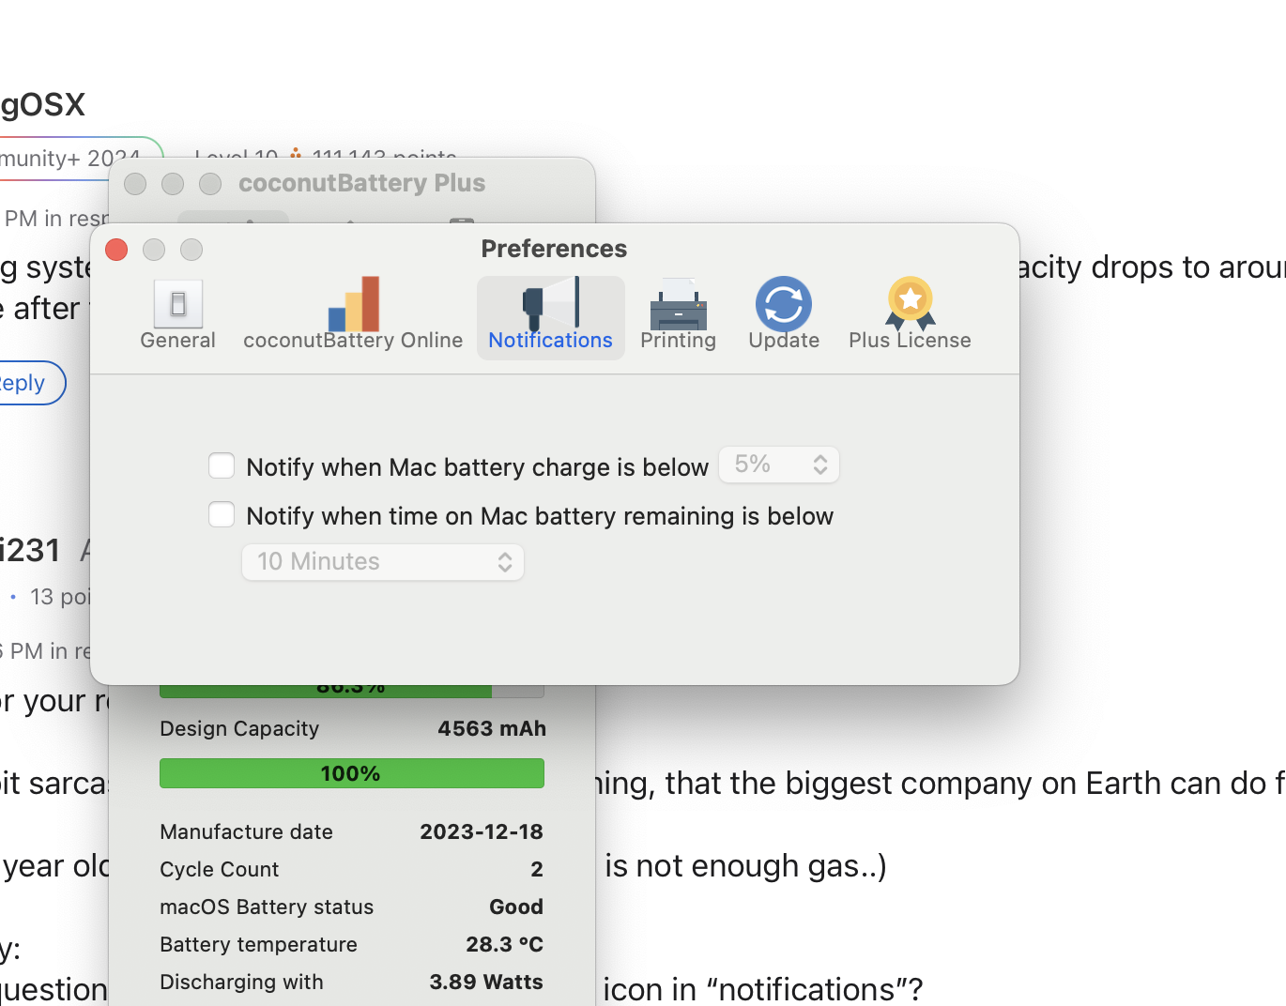
Task: Select the 2023-12-18 manufacture date value
Action: (482, 832)
